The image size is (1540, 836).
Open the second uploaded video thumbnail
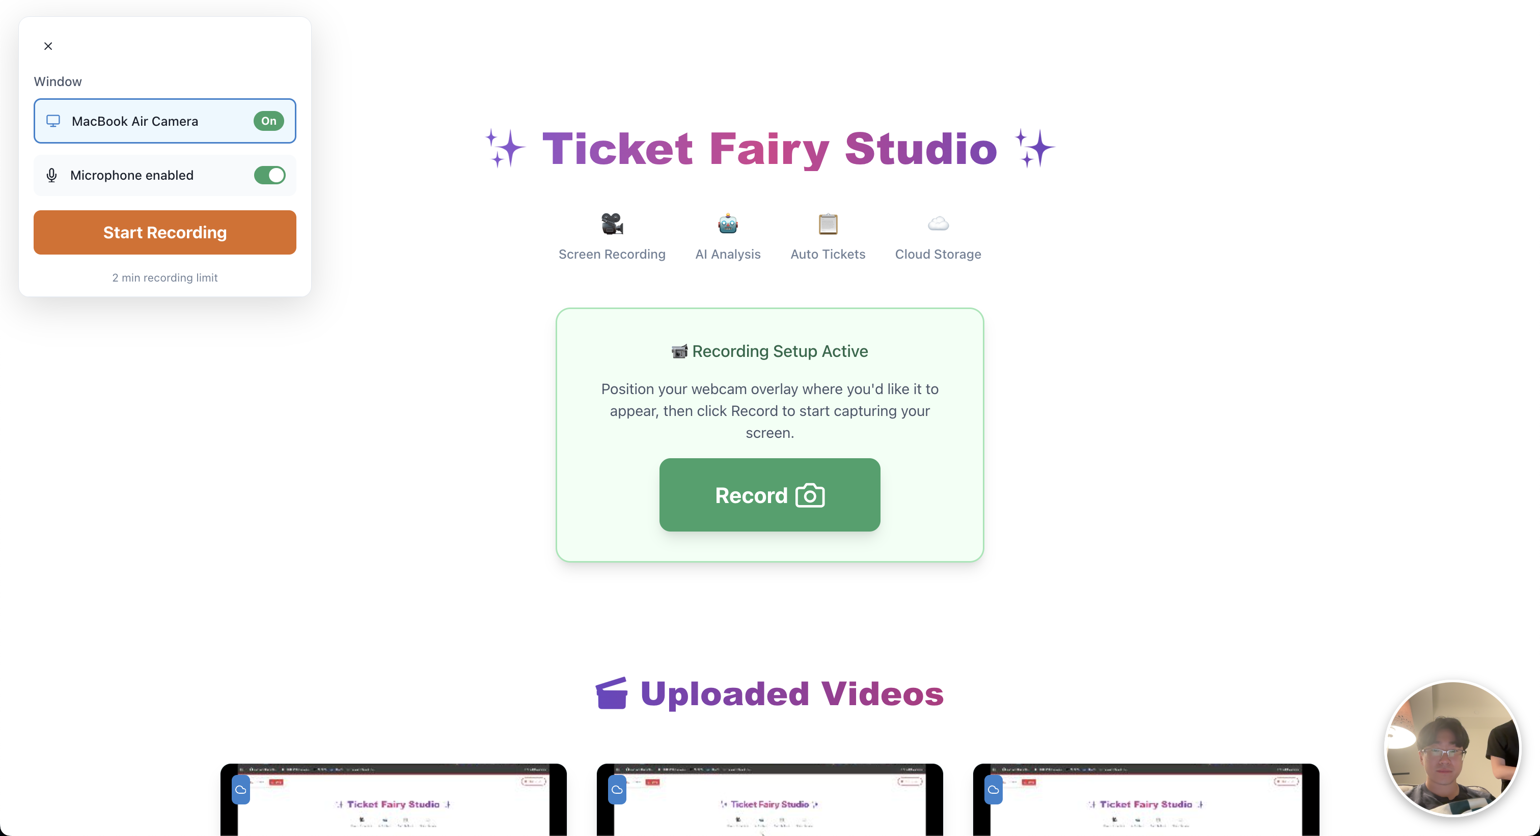(769, 799)
